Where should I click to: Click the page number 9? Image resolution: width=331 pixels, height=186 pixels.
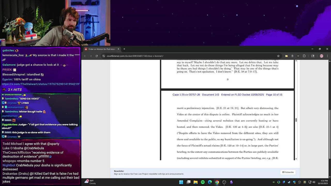[x=228, y=80]
